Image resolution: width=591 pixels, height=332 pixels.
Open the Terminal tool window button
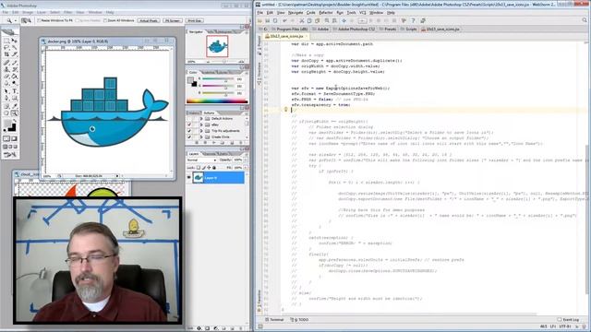coord(275,320)
